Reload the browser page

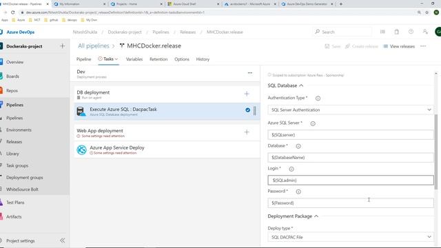coord(12,12)
